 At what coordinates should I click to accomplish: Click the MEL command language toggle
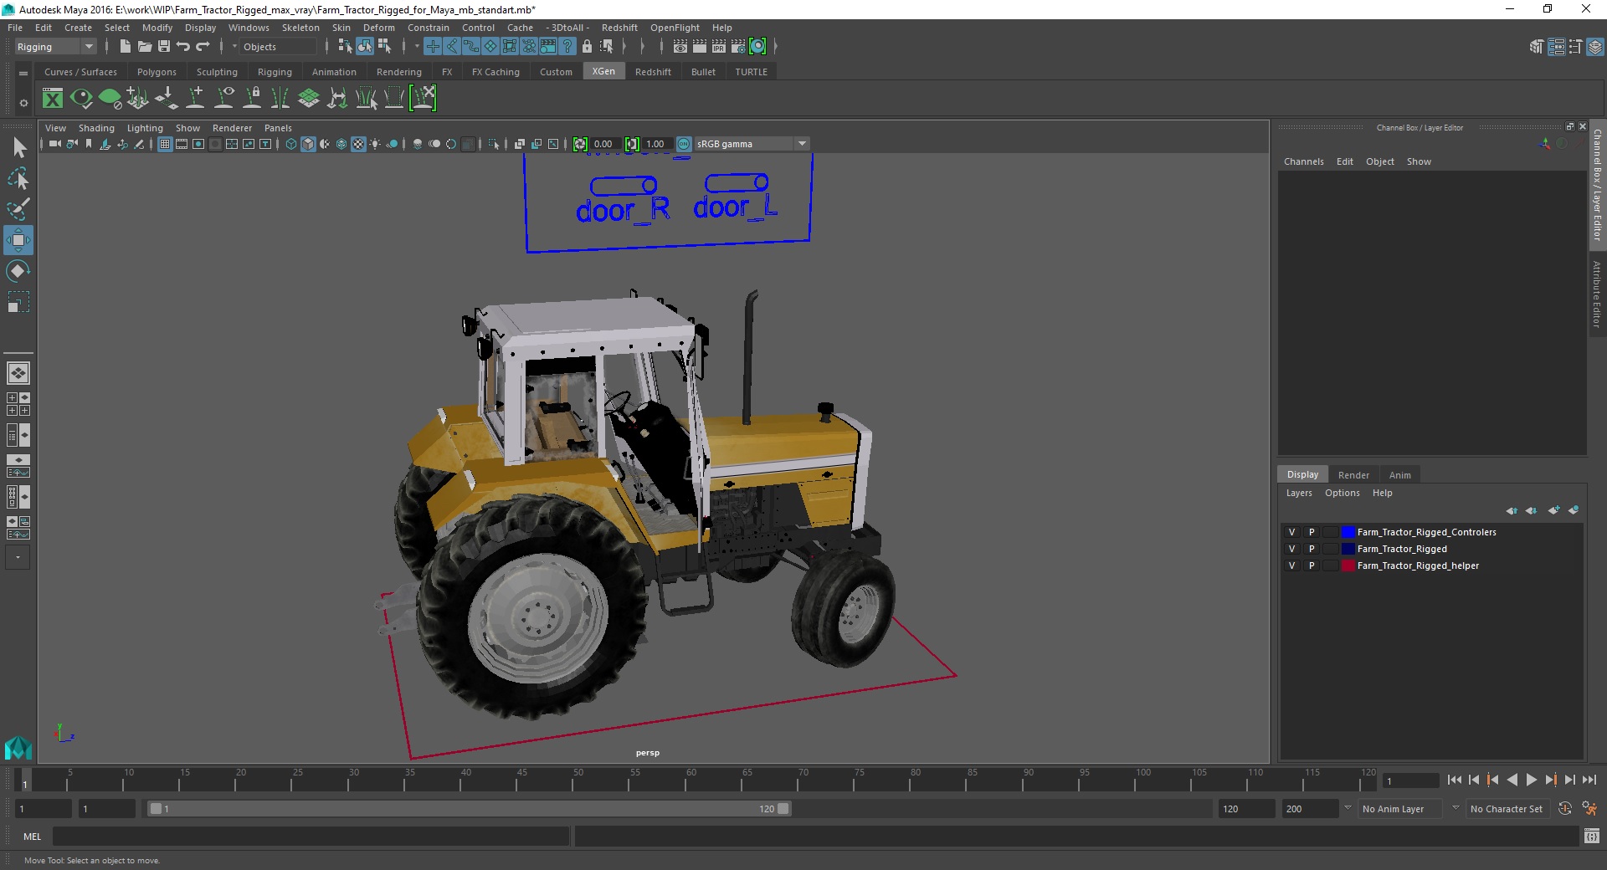click(32, 836)
